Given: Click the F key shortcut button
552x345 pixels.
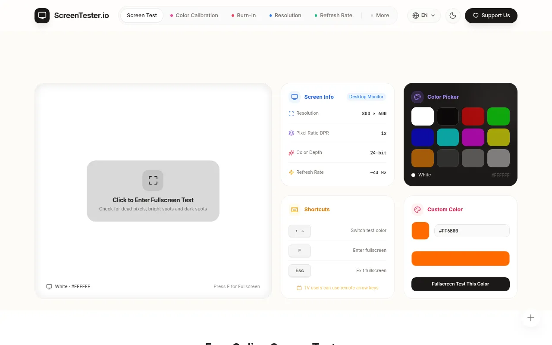Looking at the screenshot, I should pyautogui.click(x=300, y=251).
